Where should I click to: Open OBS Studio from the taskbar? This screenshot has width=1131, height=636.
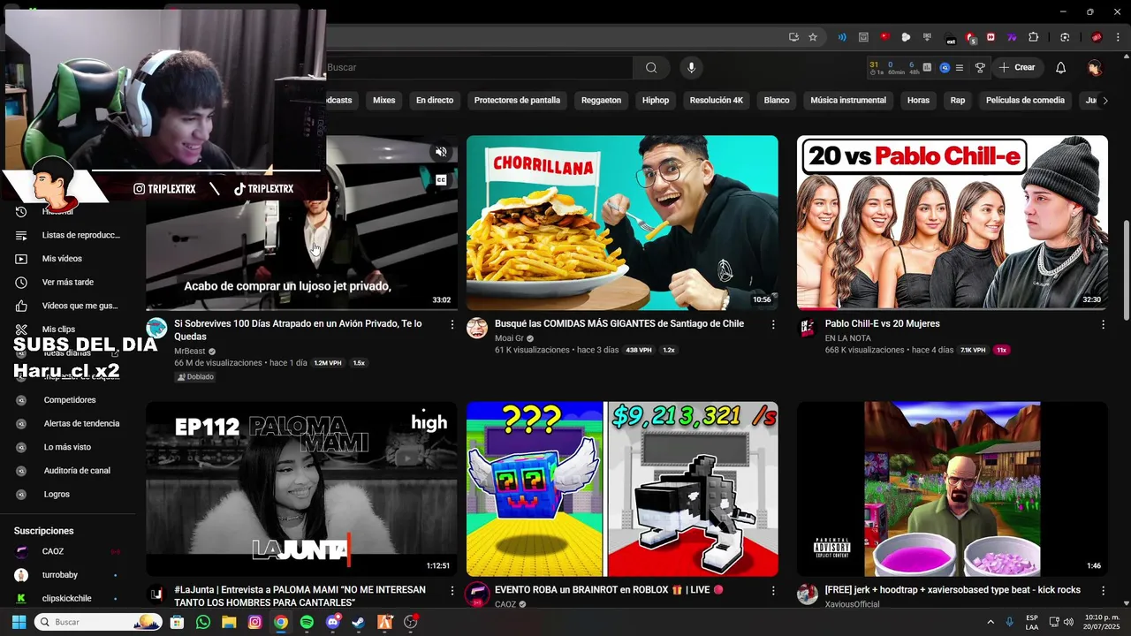[x=410, y=622]
